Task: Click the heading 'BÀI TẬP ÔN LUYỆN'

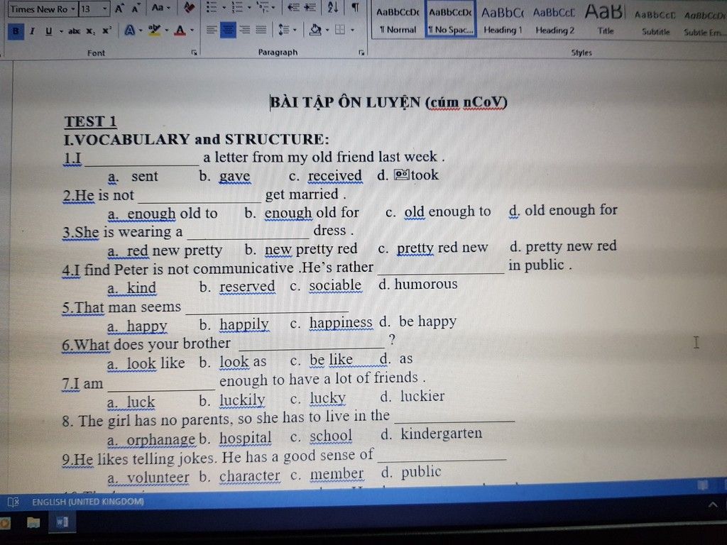Action: point(346,102)
